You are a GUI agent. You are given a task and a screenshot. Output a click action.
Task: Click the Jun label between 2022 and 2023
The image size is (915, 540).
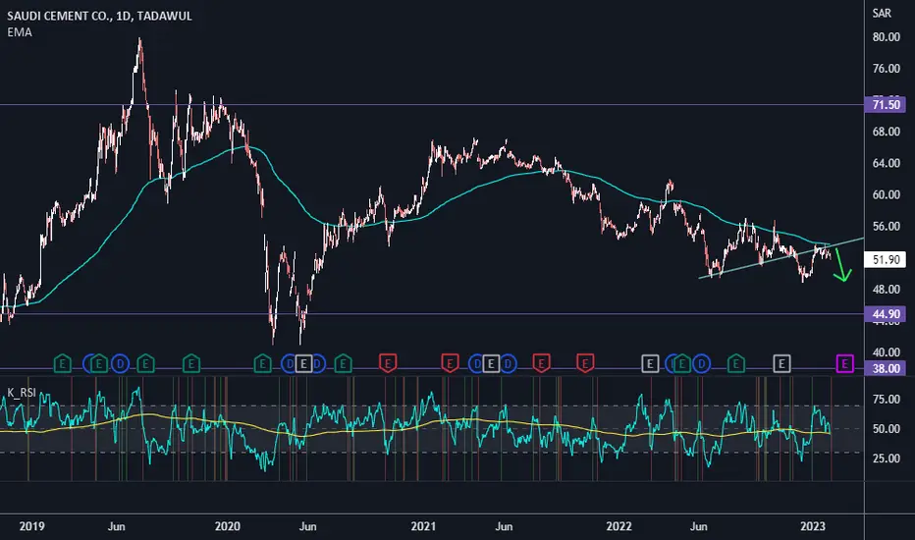[x=698, y=526]
